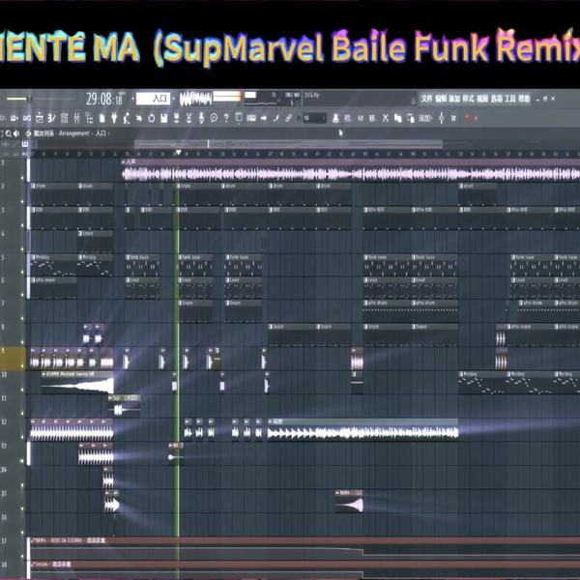This screenshot has width=580, height=580.
Task: Open the 视图 menu
Action: pyautogui.click(x=482, y=99)
